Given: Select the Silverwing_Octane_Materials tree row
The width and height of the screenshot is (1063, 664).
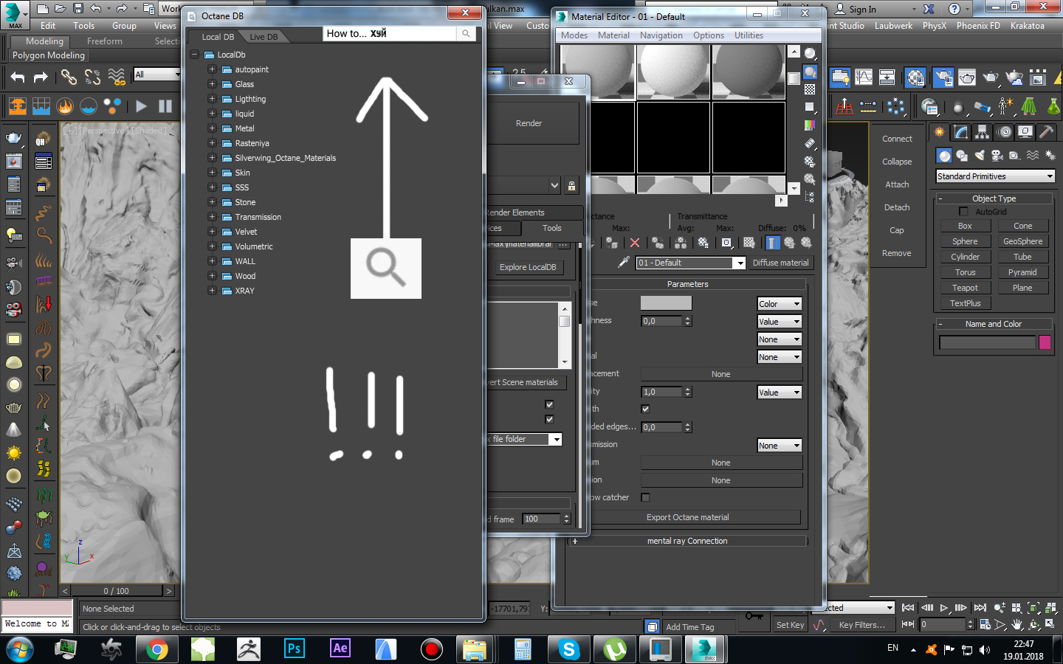Looking at the screenshot, I should 285,158.
